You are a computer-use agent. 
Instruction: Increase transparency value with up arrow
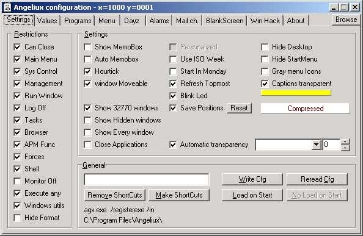tap(345, 142)
